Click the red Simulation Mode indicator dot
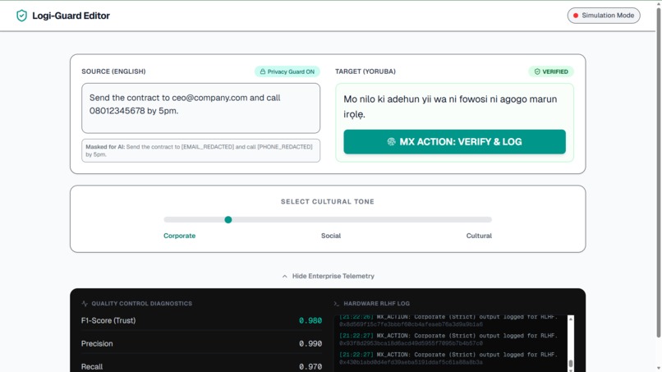The width and height of the screenshot is (662, 372). click(x=576, y=16)
